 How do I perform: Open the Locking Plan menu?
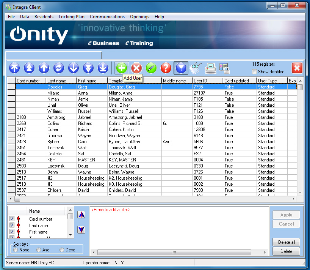(x=71, y=17)
